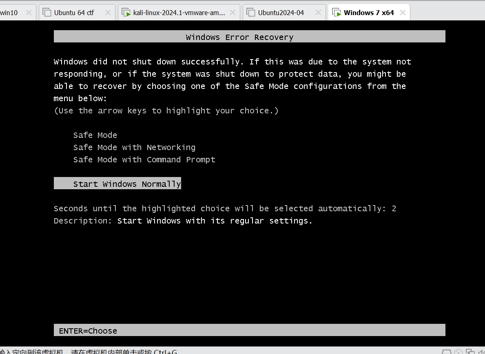Close the Ubuntu2024-04 tab
The width and height of the screenshot is (485, 354).
tap(318, 12)
